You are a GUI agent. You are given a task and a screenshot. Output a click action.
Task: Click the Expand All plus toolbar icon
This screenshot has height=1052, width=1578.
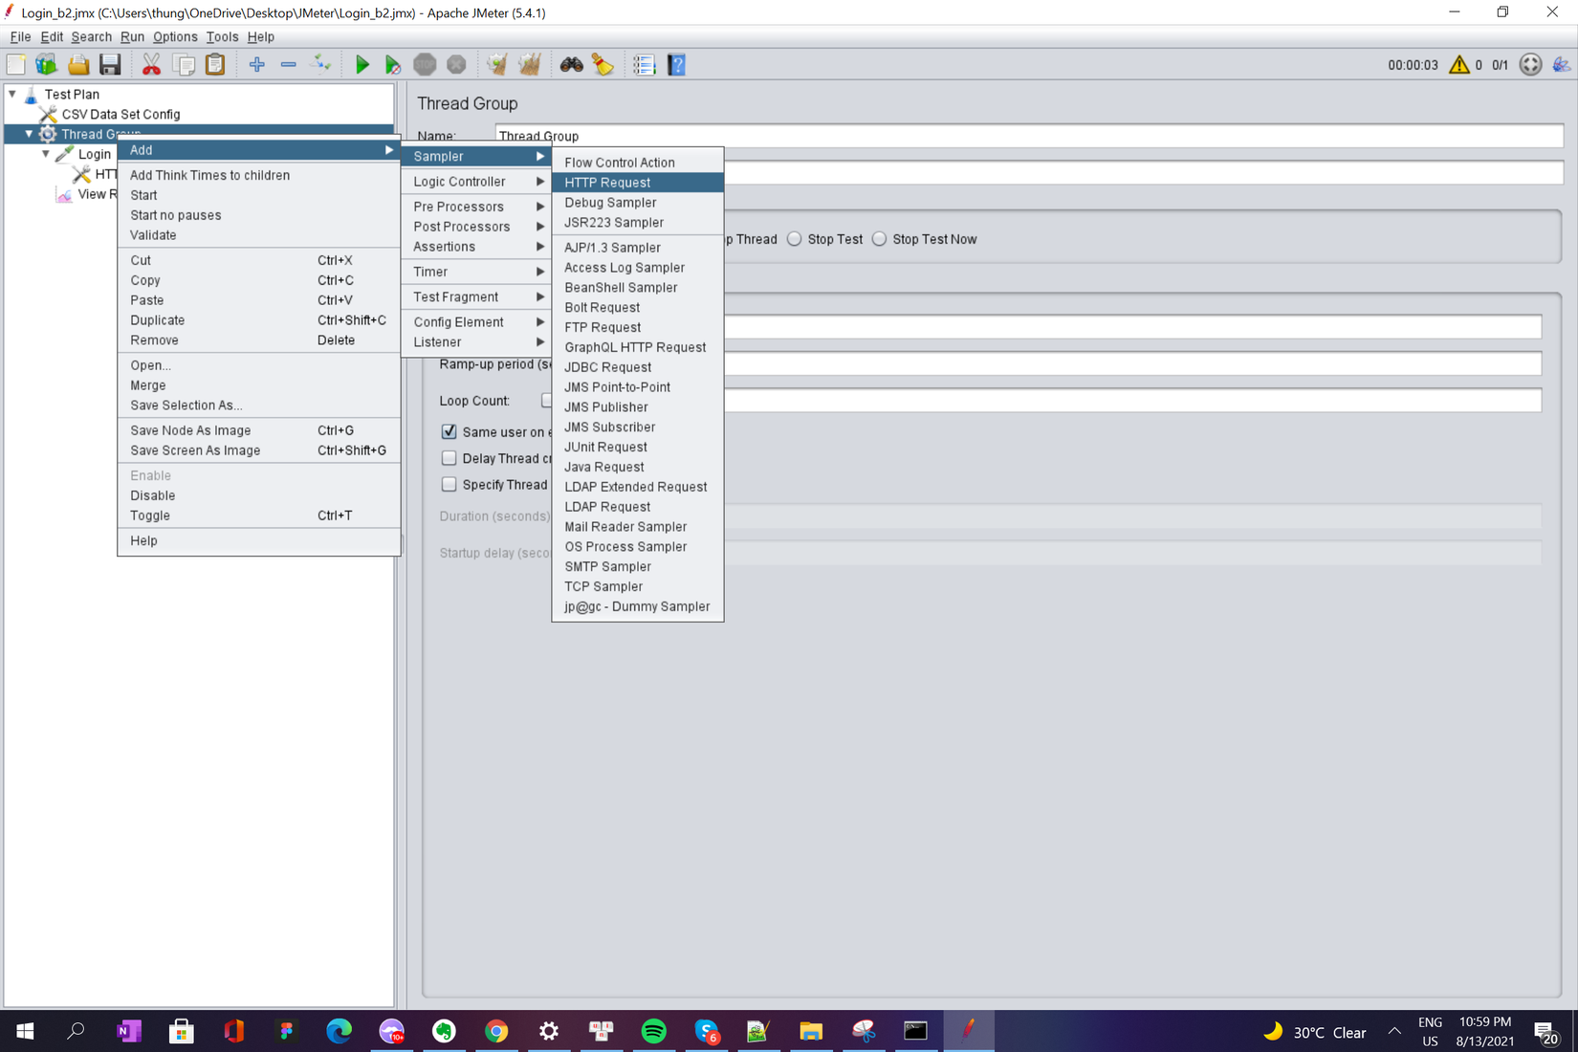click(256, 65)
